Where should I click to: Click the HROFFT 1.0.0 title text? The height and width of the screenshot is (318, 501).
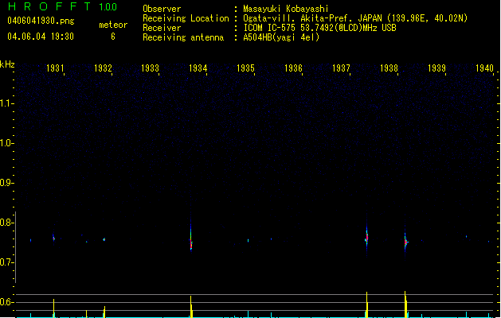click(x=63, y=6)
